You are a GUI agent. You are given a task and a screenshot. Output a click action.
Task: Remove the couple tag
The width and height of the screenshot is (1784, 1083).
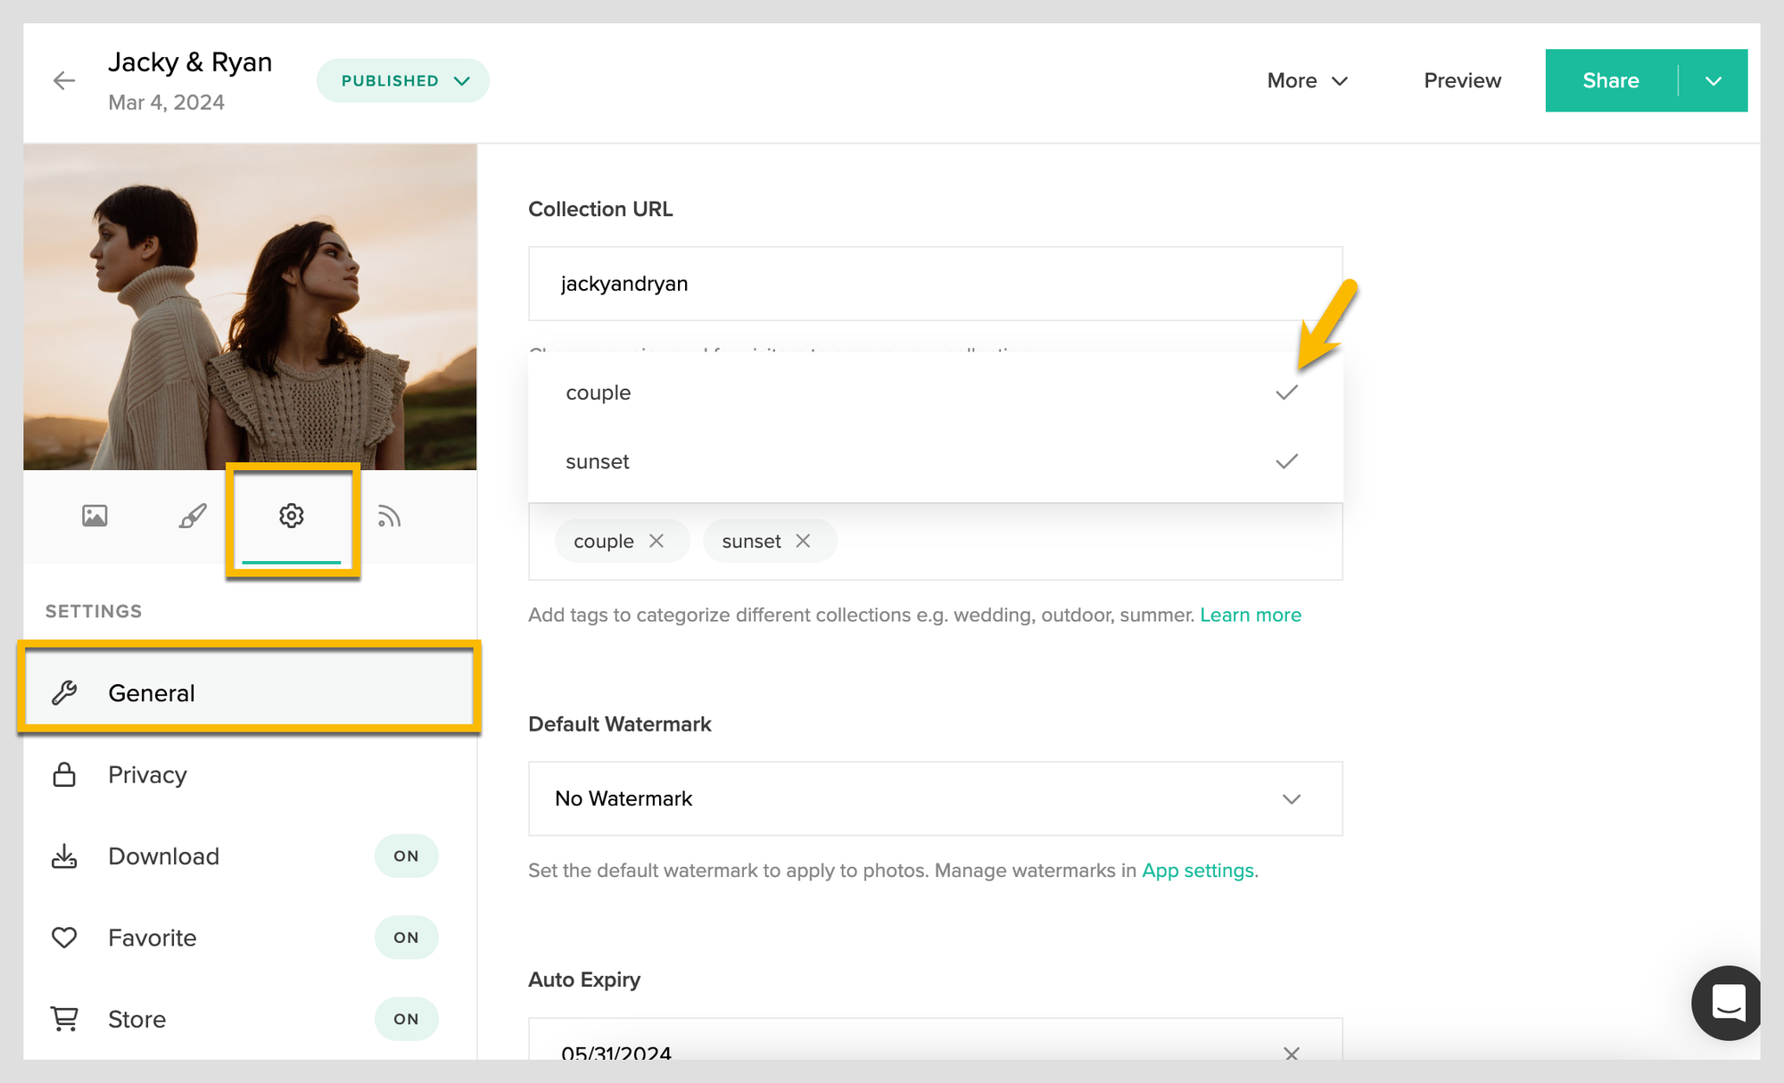pos(657,541)
